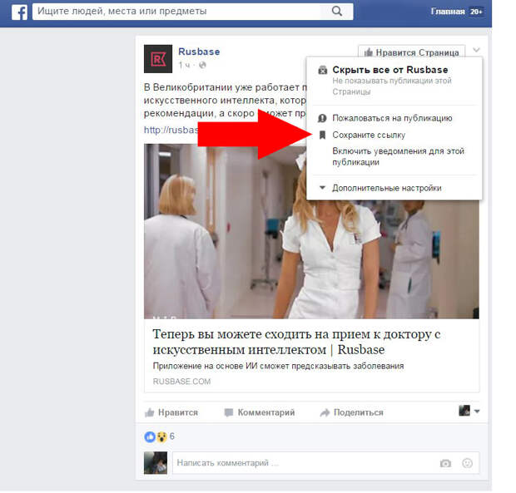This screenshot has height=493, width=516.
Task: Expand the post options chevron
Action: coord(475,52)
